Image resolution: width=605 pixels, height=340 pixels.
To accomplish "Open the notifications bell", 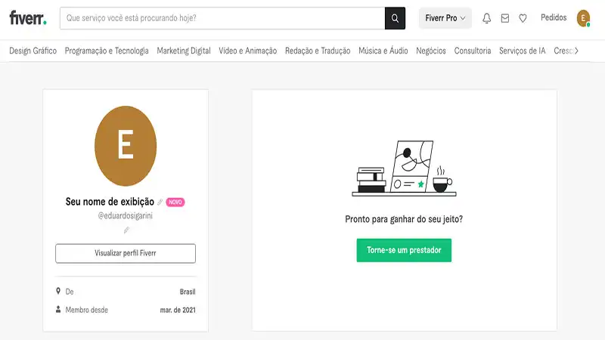I will (x=486, y=18).
